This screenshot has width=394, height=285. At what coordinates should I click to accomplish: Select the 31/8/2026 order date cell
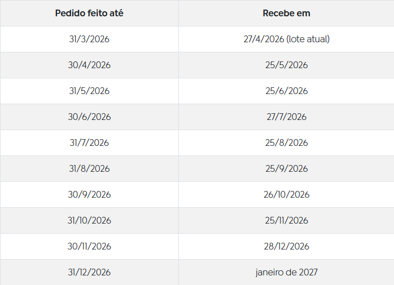point(89,168)
